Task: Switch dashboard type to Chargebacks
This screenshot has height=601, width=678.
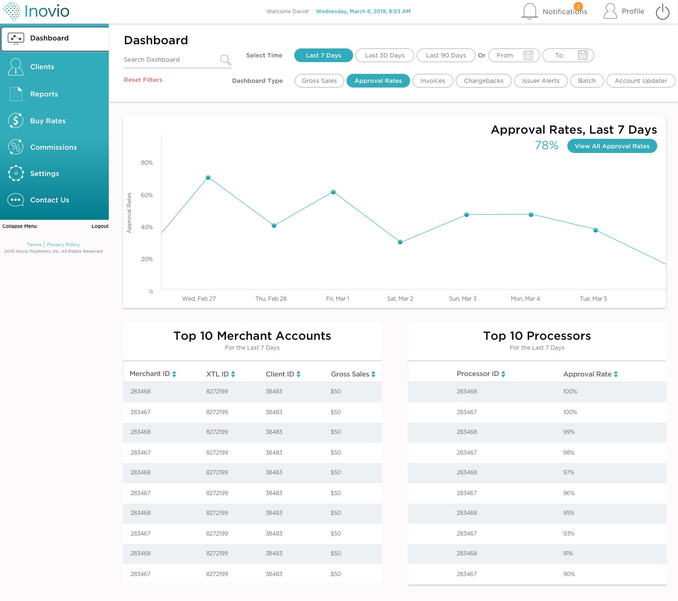Action: (484, 81)
